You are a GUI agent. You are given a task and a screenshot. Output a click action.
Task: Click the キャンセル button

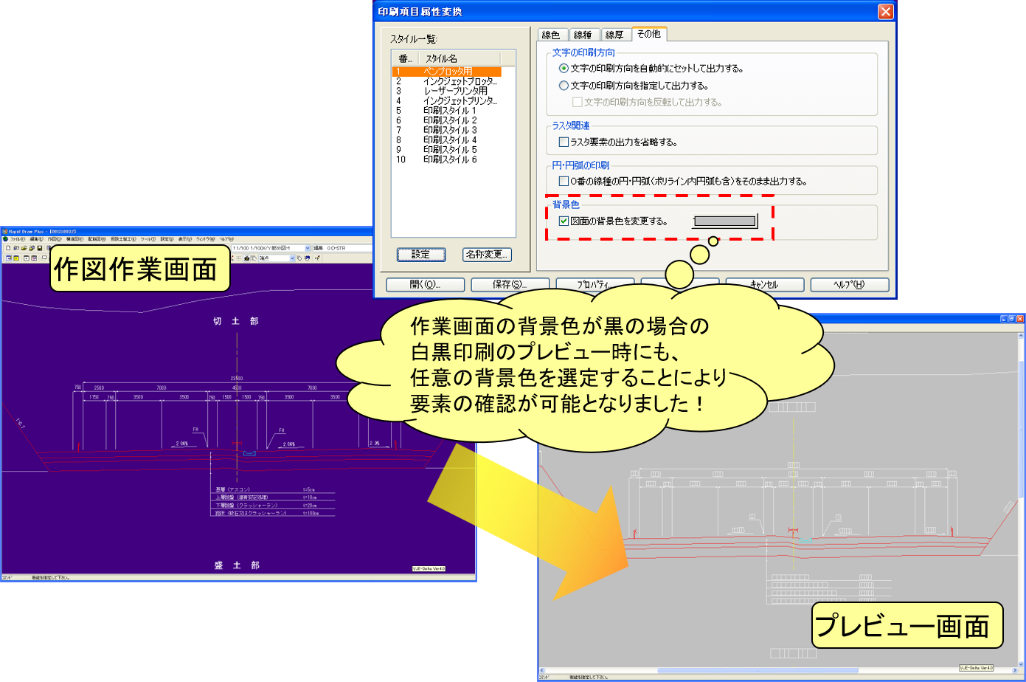(764, 285)
